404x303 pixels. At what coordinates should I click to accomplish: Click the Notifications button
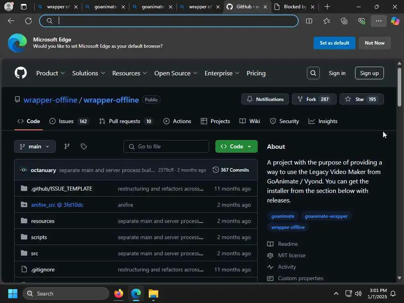click(x=265, y=99)
